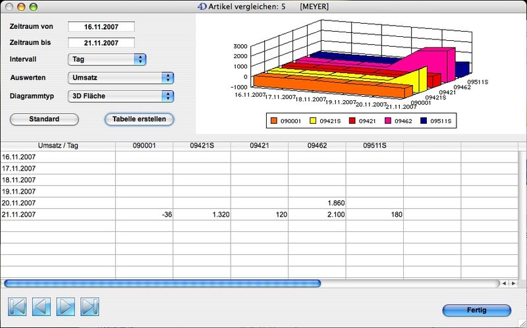
Task: Jump to last record navigation icon
Action: click(90, 306)
